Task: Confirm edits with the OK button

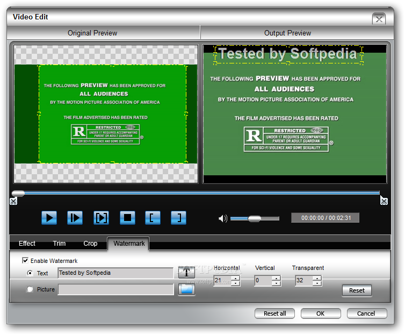Action: click(x=321, y=313)
